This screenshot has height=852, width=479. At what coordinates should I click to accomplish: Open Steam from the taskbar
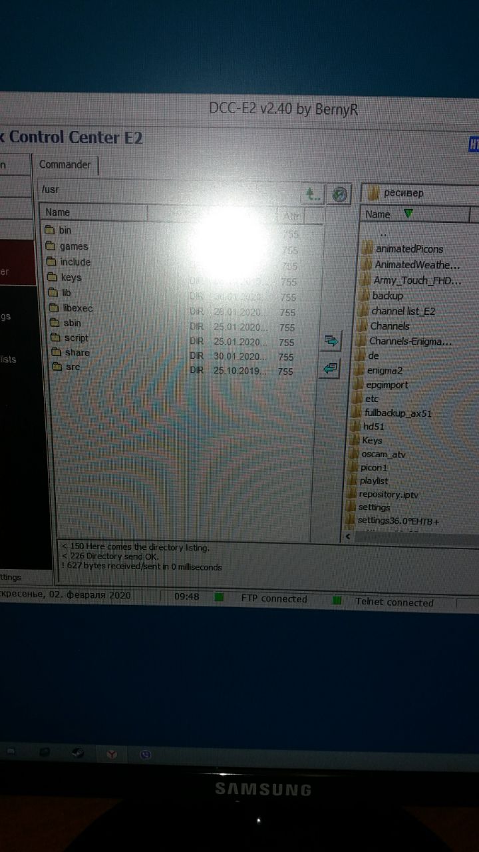click(x=79, y=753)
